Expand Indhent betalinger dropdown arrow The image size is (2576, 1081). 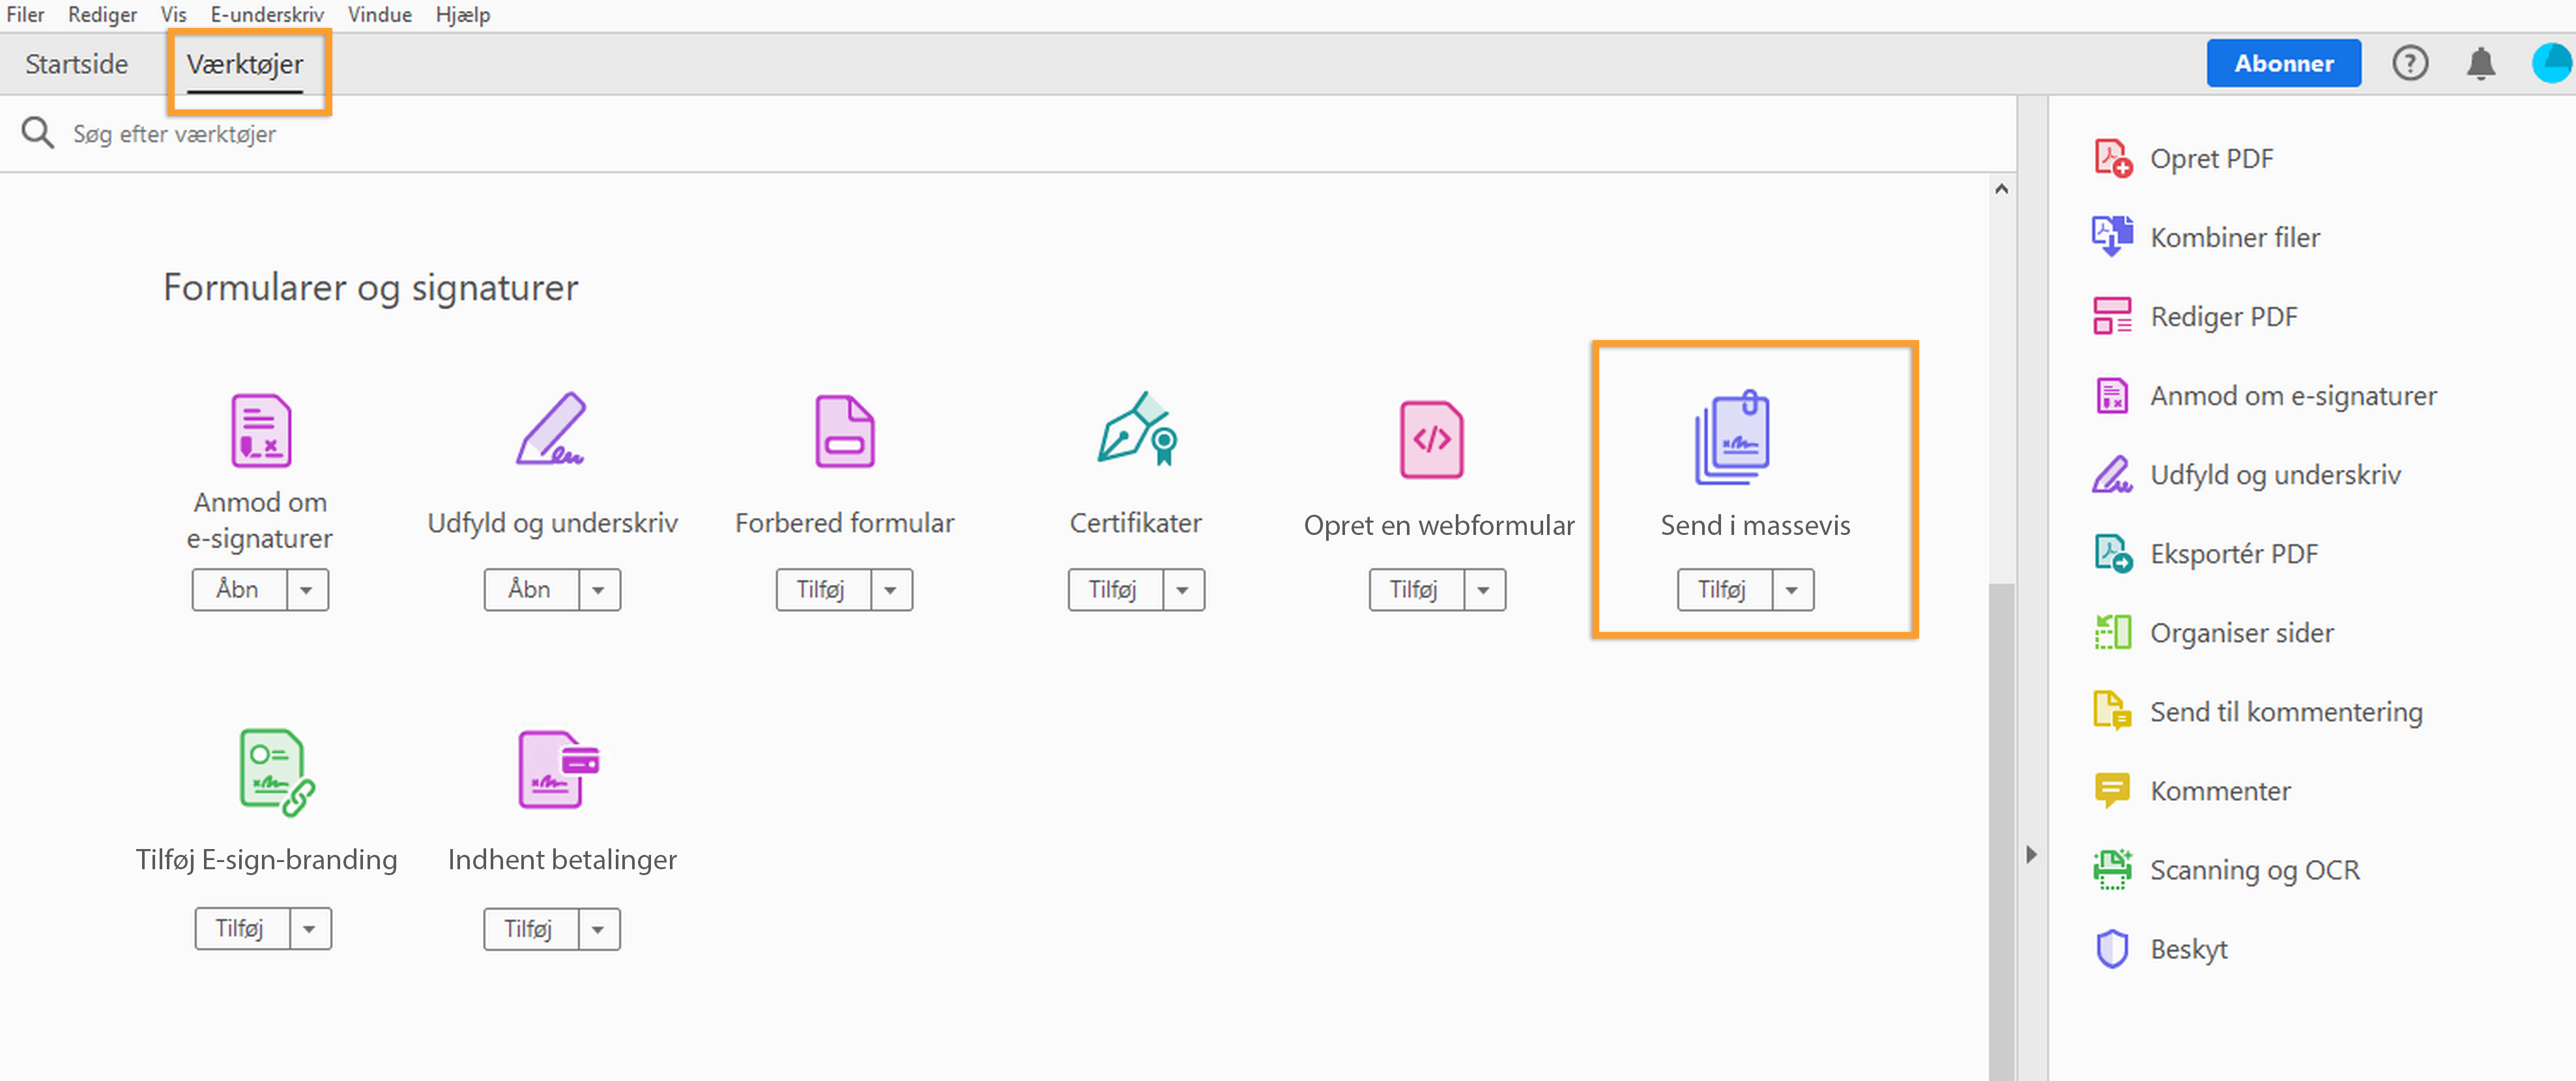598,930
